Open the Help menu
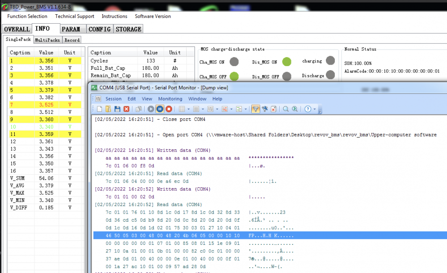Image resolution: width=447 pixels, height=273 pixels. coord(217,99)
